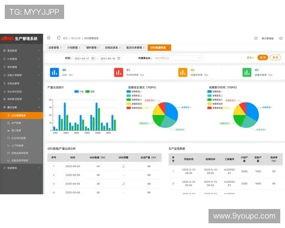
Task: Toggle the 实际 series in bar chart legend
Action: (x=90, y=91)
